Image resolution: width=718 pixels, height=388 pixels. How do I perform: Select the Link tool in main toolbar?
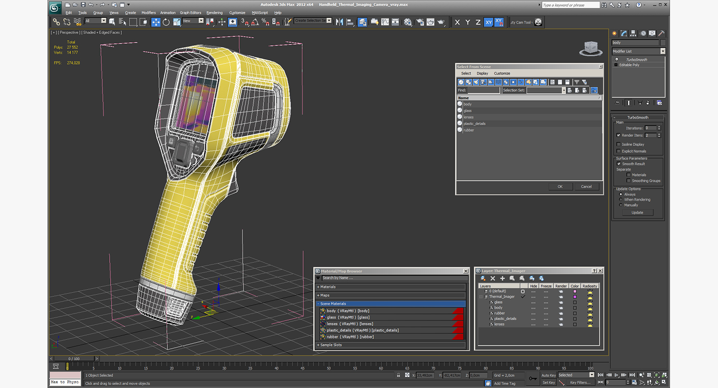pyautogui.click(x=56, y=22)
